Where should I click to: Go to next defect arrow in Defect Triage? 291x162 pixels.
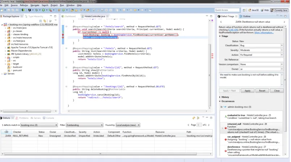click(x=284, y=22)
